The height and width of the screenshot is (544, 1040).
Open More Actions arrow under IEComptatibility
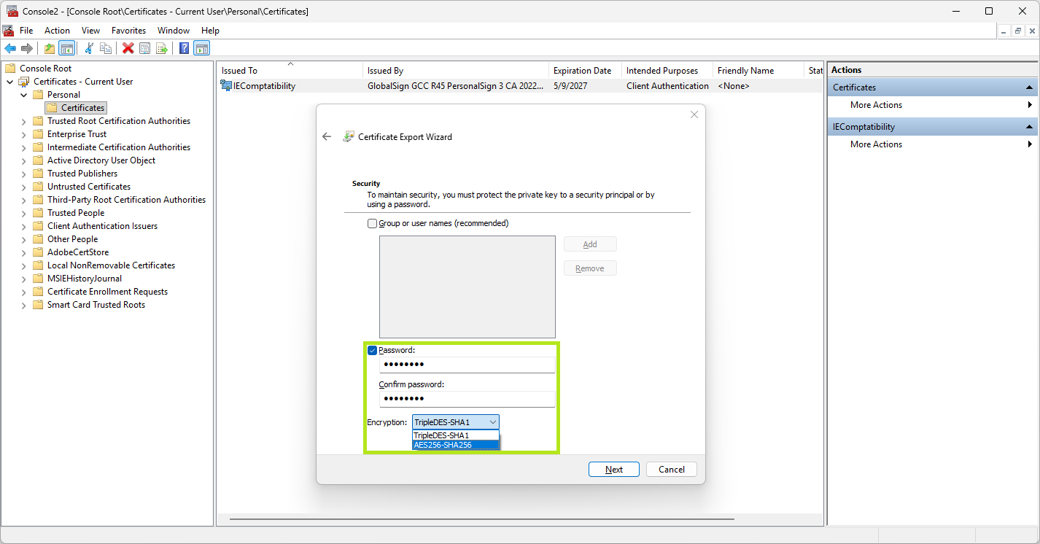[x=1030, y=144]
